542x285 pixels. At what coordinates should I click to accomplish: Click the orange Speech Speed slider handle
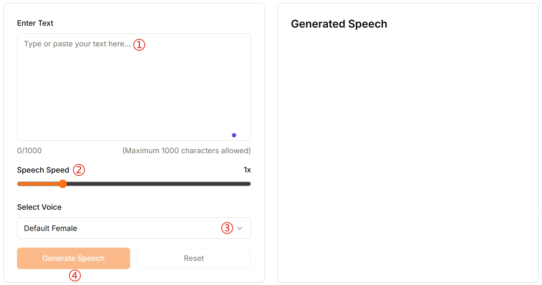point(63,184)
